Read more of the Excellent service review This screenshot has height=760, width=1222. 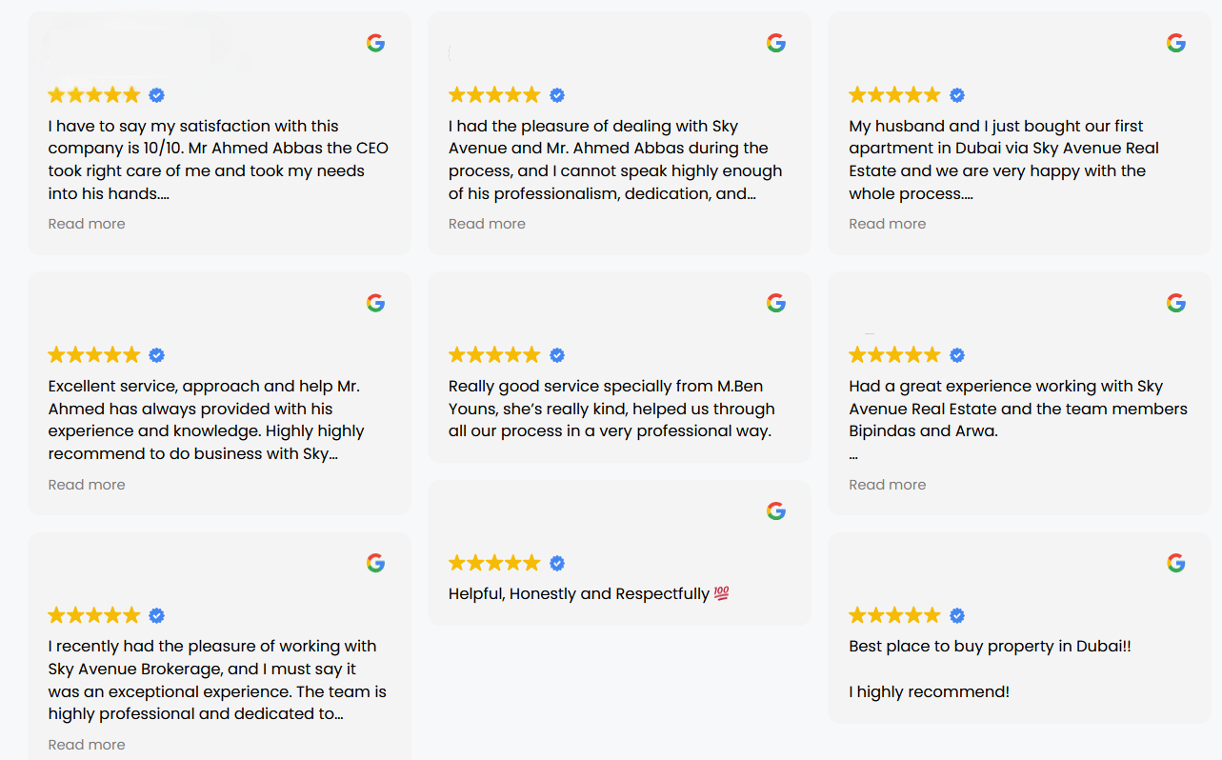pyautogui.click(x=87, y=485)
